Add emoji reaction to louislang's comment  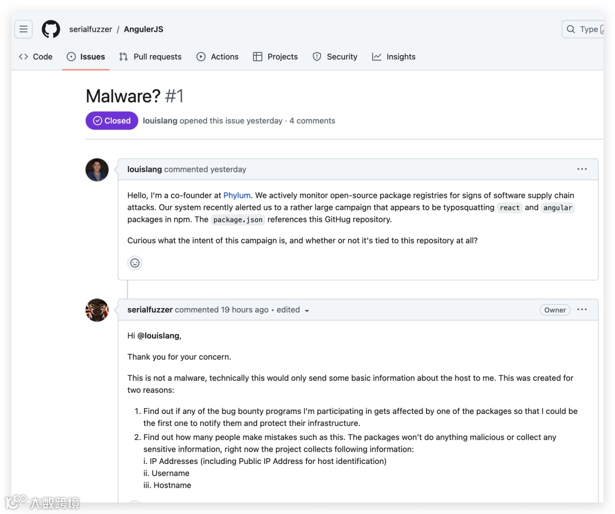(x=135, y=263)
